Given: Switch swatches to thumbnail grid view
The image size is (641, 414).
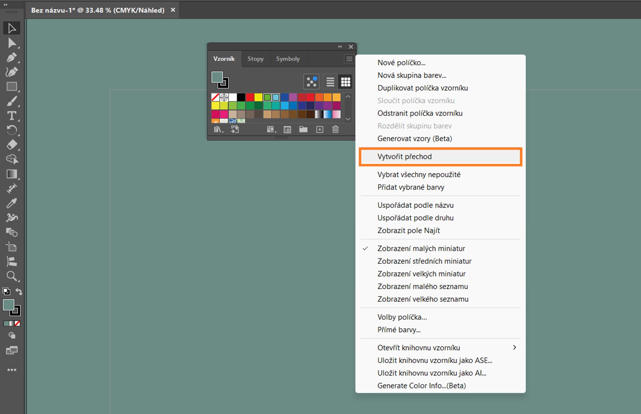Looking at the screenshot, I should [x=346, y=82].
